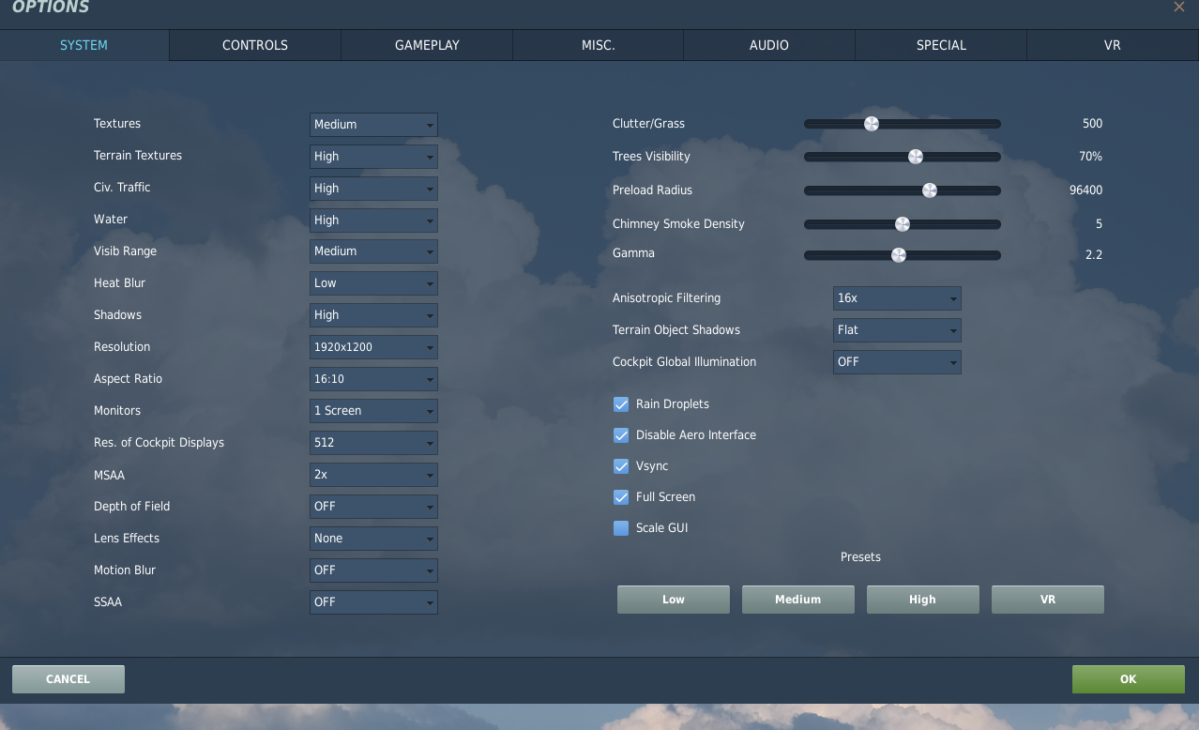Expand the Lens Effects dropdown

pyautogui.click(x=373, y=539)
